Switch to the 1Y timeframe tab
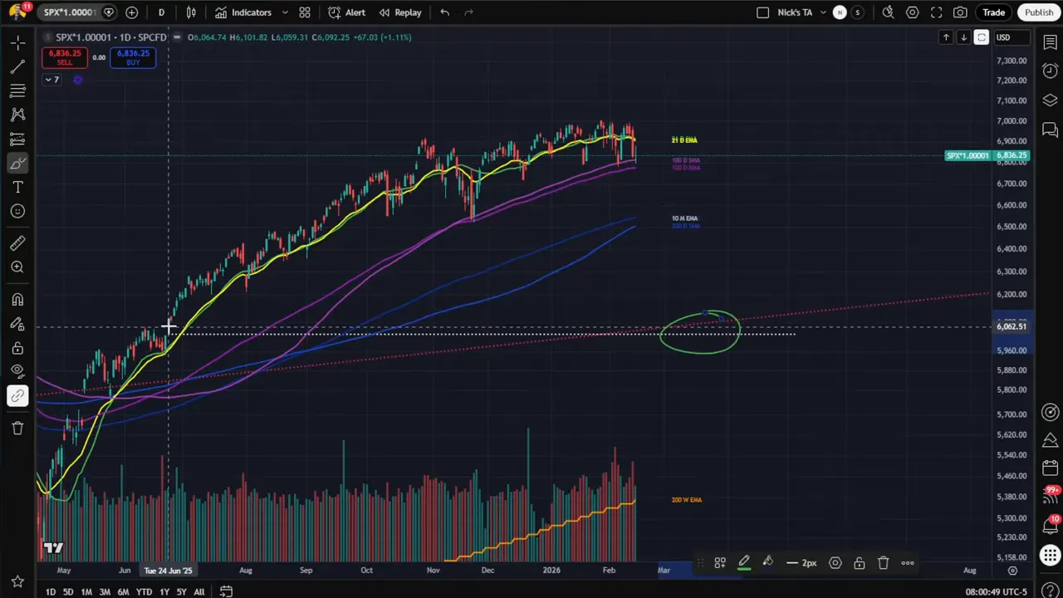Screen dimensions: 1063x598 pos(164,591)
